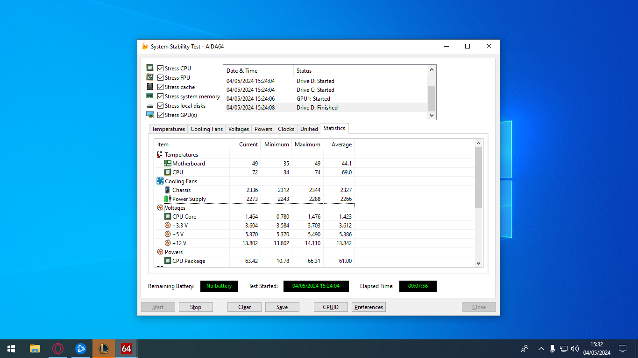The image size is (638, 358).
Task: Stop the stability test
Action: pos(196,307)
